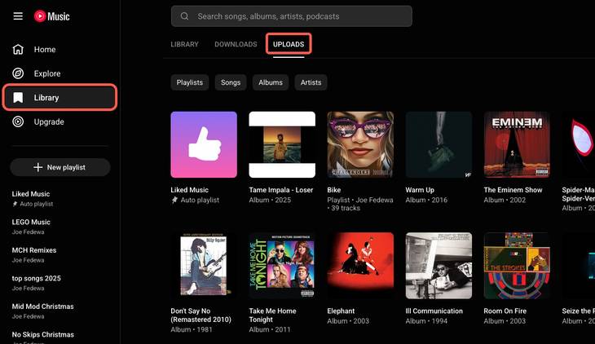
Task: Click the Upgrade circle icon
Action: click(18, 121)
